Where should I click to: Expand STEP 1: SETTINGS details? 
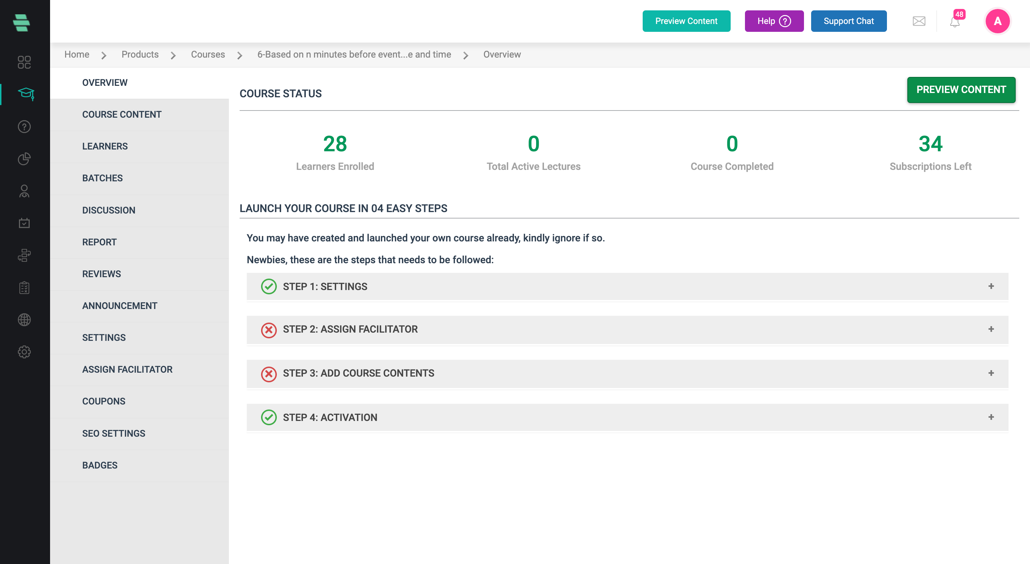click(991, 286)
